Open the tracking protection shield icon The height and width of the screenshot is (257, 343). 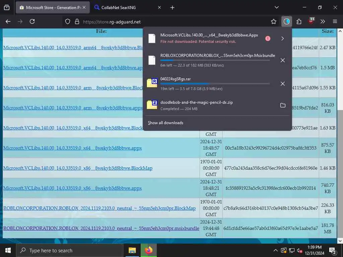click(x=68, y=21)
